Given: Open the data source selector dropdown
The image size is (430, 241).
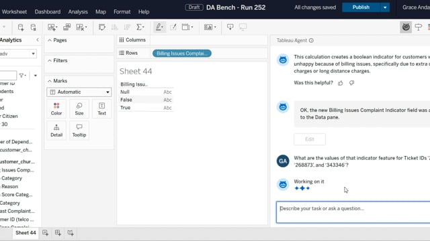Looking at the screenshot, I should 17,54.
